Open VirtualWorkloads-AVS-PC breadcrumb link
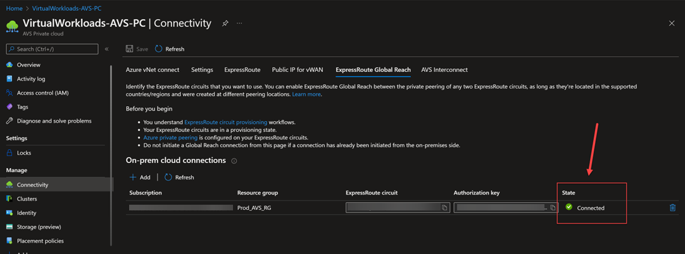Viewport: 685px width, 254px height. click(x=67, y=8)
